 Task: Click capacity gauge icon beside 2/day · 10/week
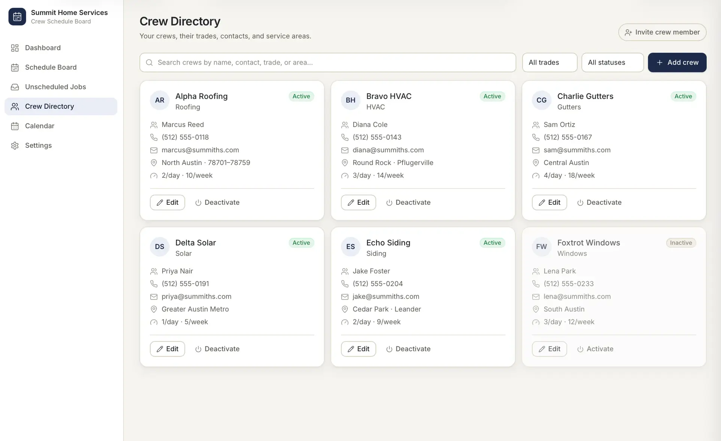pos(154,175)
